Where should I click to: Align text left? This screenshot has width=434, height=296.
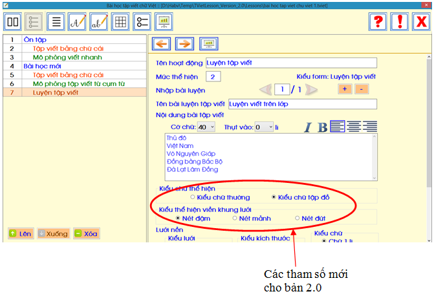(x=338, y=127)
